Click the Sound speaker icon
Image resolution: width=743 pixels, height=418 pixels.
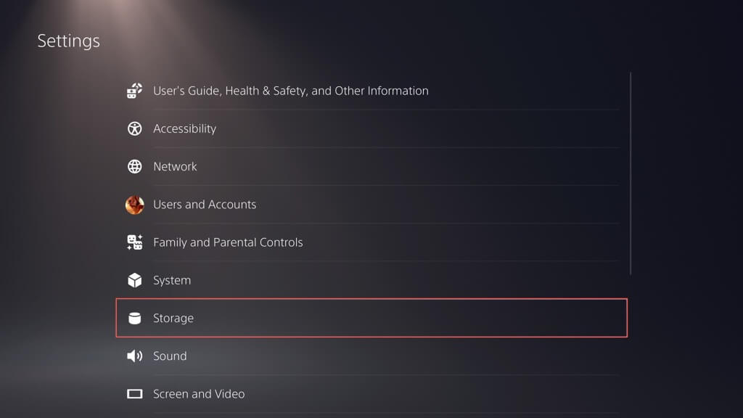click(x=134, y=356)
